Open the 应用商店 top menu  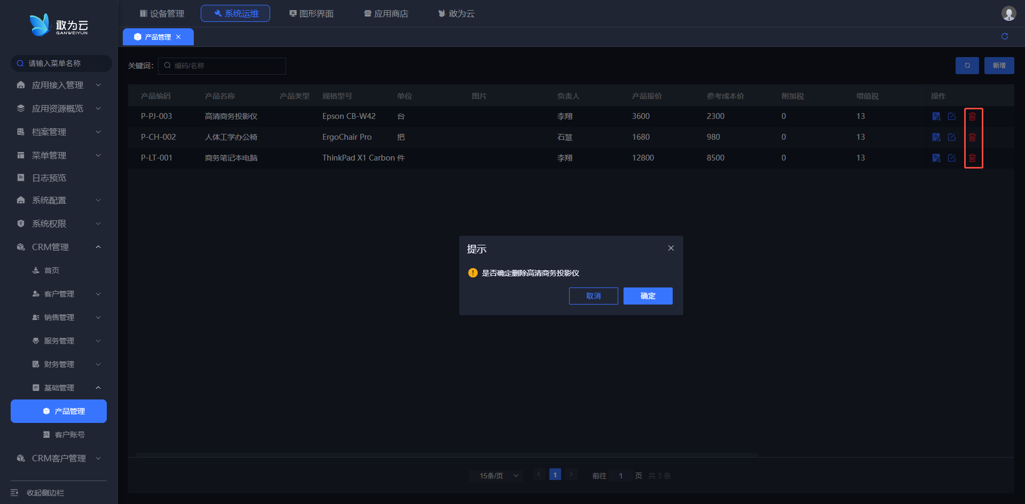(x=386, y=13)
